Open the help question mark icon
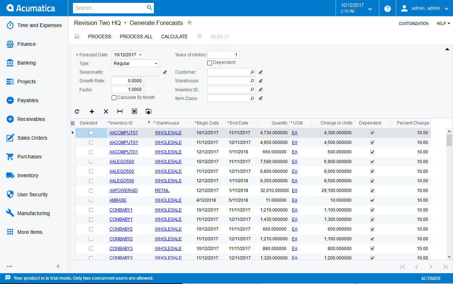The height and width of the screenshot is (284, 453). (387, 9)
